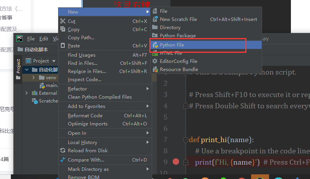Choose Optimize Imports entry
Screen dimensions: 310x179
105,123
